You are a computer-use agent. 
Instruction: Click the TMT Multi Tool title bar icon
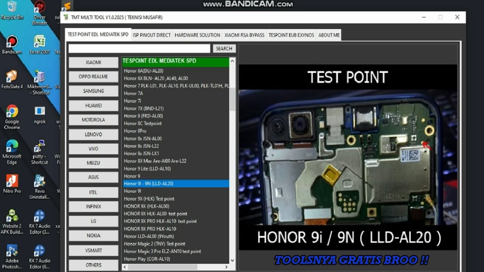(x=66, y=17)
